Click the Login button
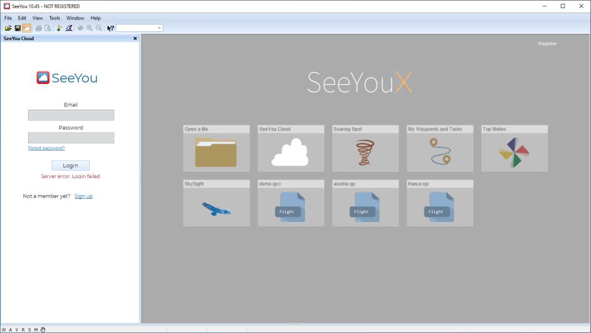Viewport: 591px width, 333px height. click(x=70, y=166)
